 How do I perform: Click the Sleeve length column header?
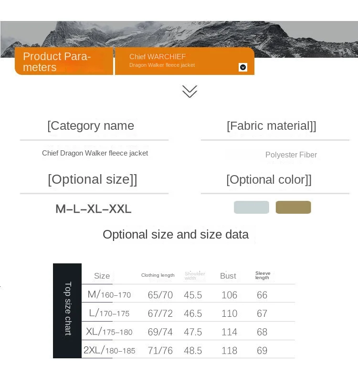(x=263, y=275)
